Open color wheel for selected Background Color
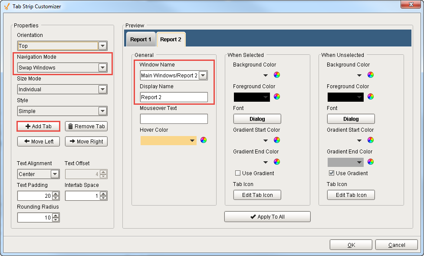This screenshot has width=424, height=256. tap(277, 75)
